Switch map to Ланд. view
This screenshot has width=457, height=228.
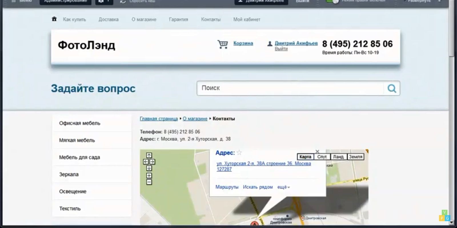tap(338, 157)
